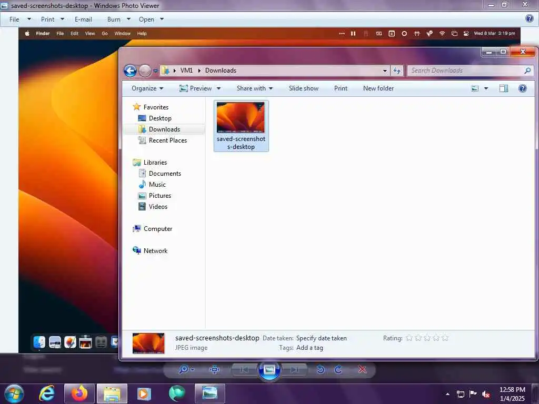Click the Explorer forward navigation arrow
This screenshot has height=404, width=539.
pyautogui.click(x=145, y=71)
